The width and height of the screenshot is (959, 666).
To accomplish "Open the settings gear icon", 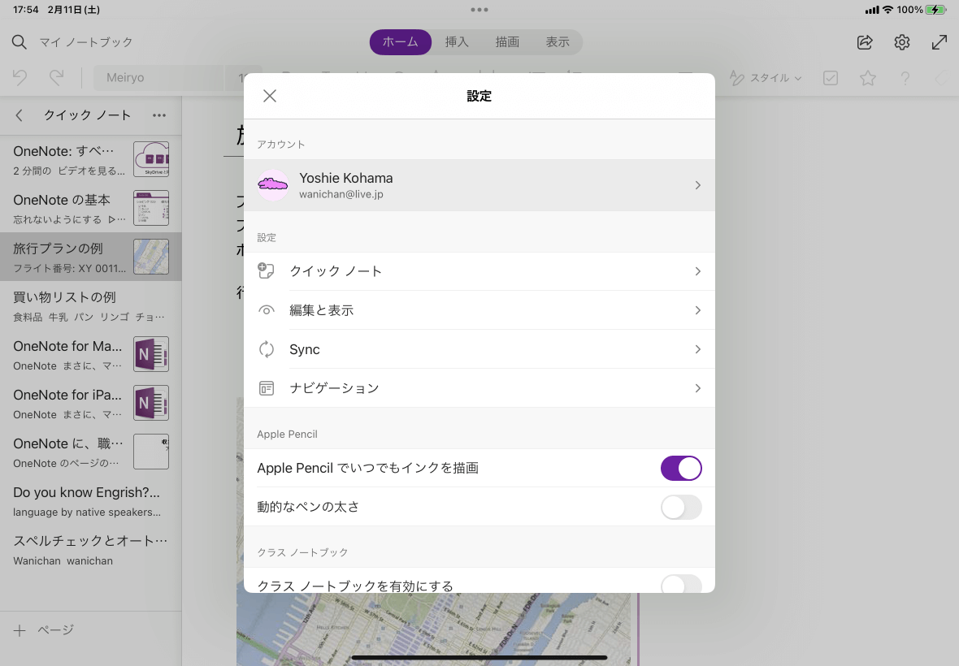I will point(902,42).
